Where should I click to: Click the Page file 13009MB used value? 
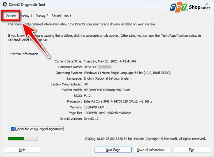pos(107,113)
